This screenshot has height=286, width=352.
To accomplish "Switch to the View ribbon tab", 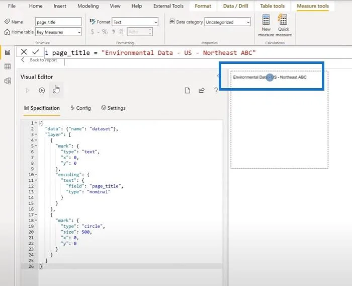I will (x=115, y=6).
